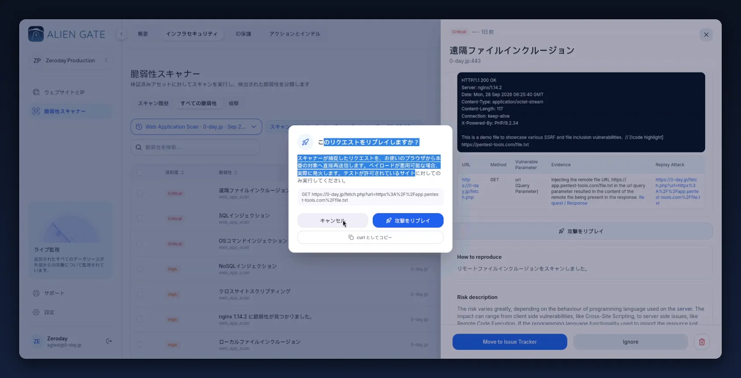Screen dimensions: 741x378
Task: Click the ライブ監視 radar card
Action: click(71, 240)
